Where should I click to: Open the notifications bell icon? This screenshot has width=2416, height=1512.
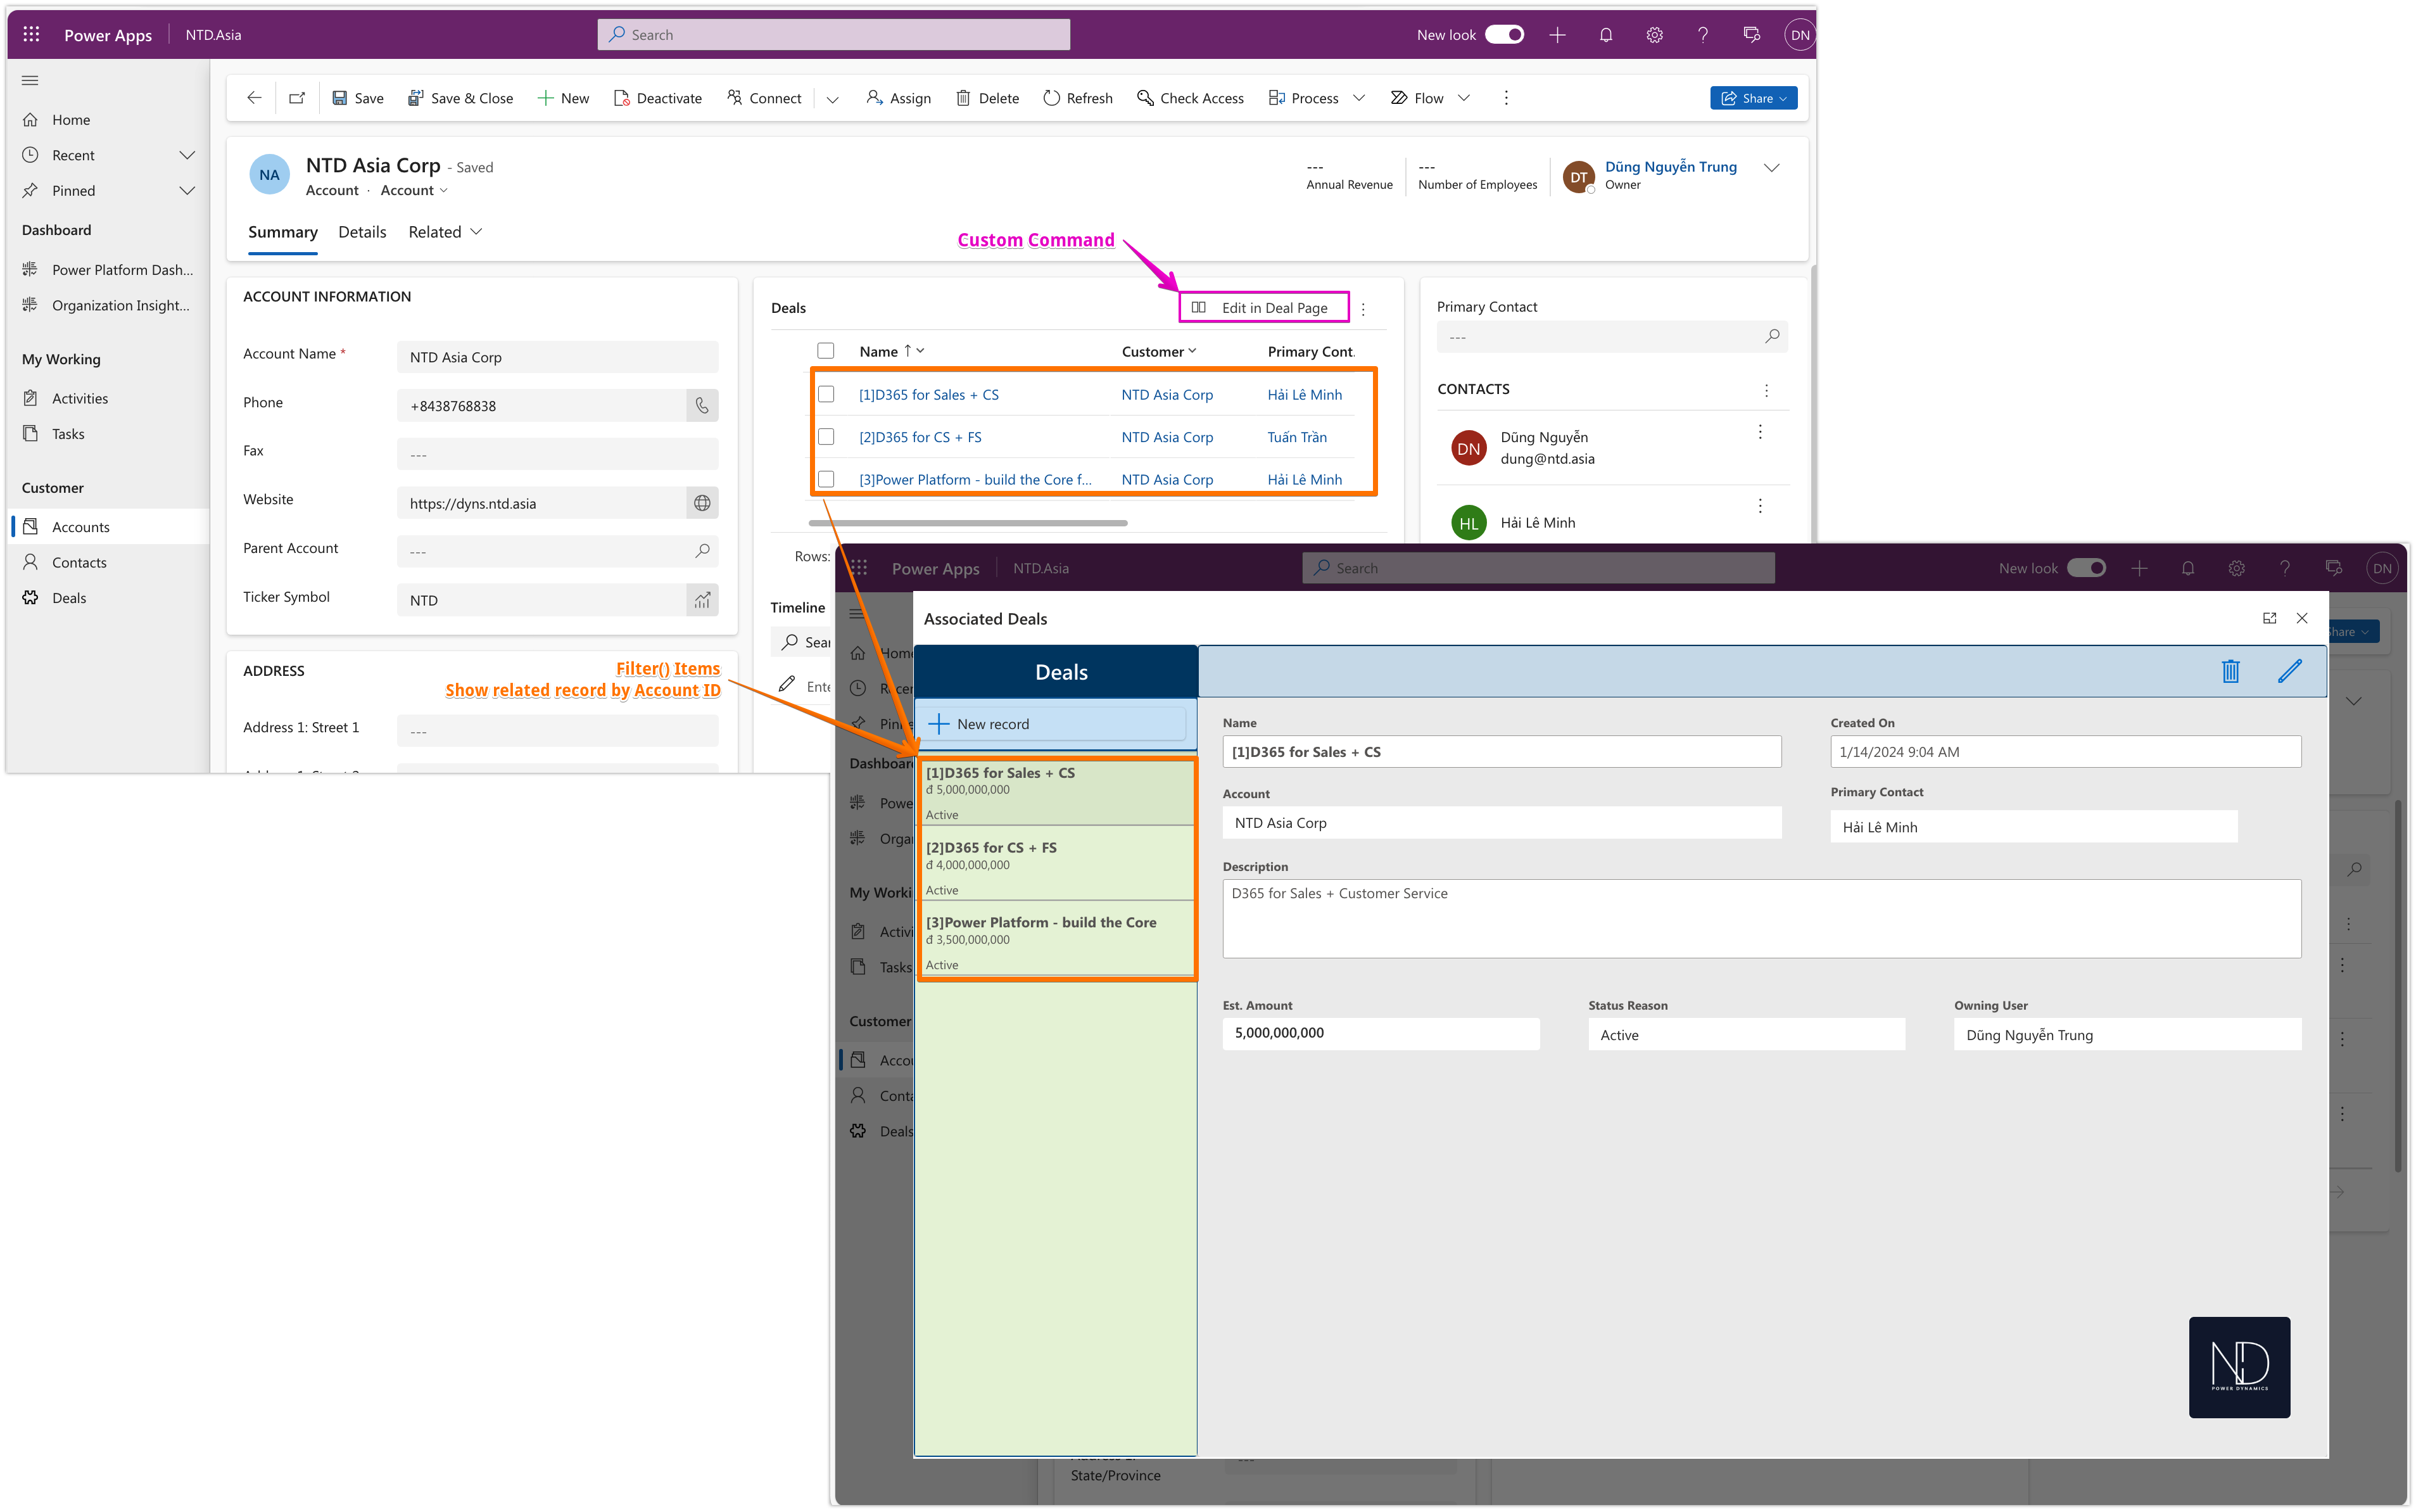pyautogui.click(x=1605, y=35)
